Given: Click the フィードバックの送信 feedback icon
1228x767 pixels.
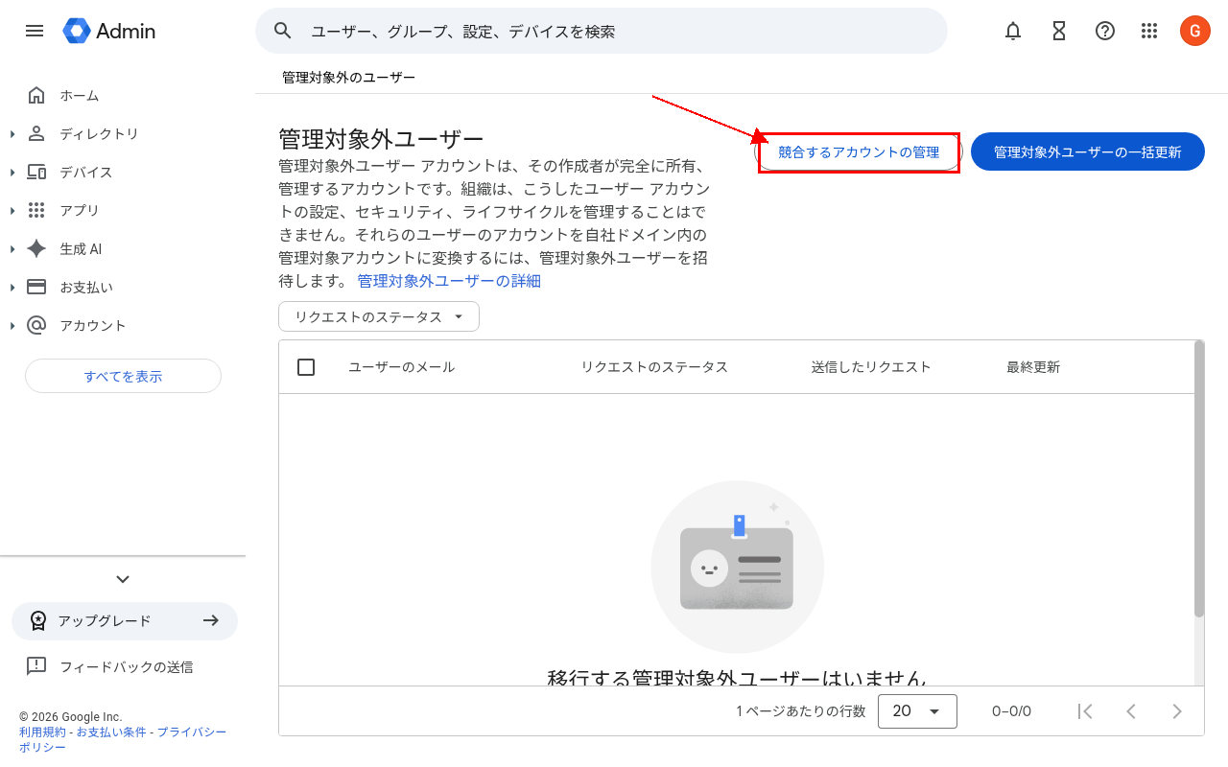Looking at the screenshot, I should pyautogui.click(x=36, y=666).
